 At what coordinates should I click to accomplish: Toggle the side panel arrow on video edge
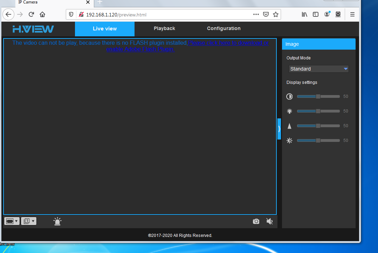[279, 128]
